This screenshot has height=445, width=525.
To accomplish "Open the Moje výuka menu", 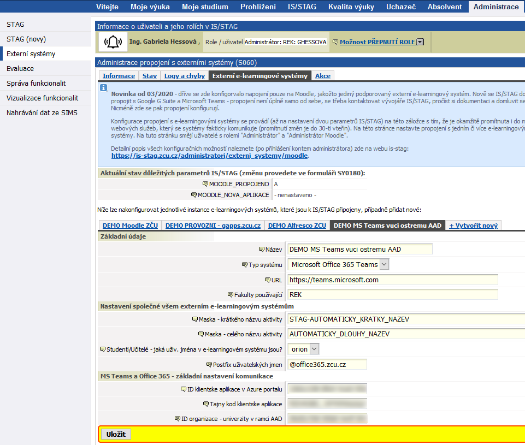I will coord(150,7).
